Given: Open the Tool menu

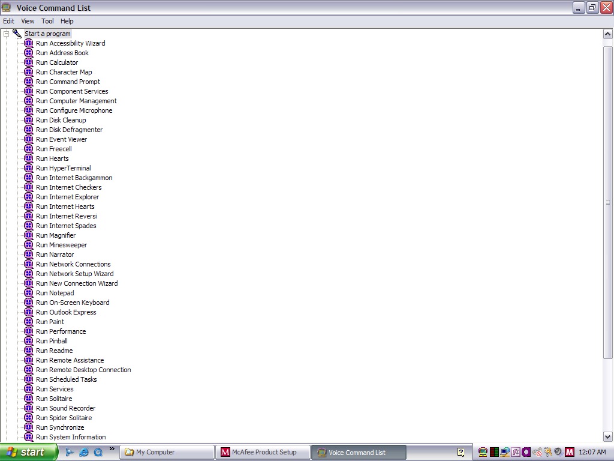Looking at the screenshot, I should [47, 21].
